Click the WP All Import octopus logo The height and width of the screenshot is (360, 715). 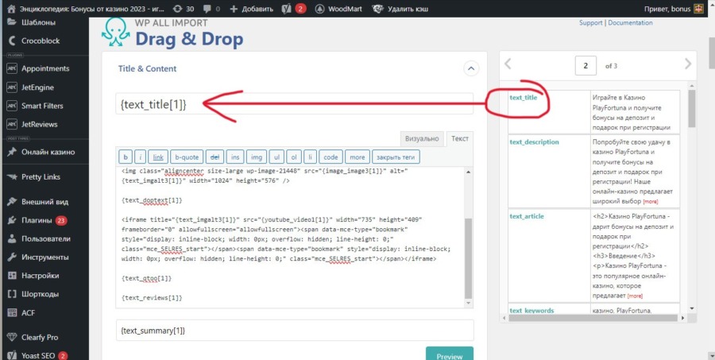pos(116,33)
